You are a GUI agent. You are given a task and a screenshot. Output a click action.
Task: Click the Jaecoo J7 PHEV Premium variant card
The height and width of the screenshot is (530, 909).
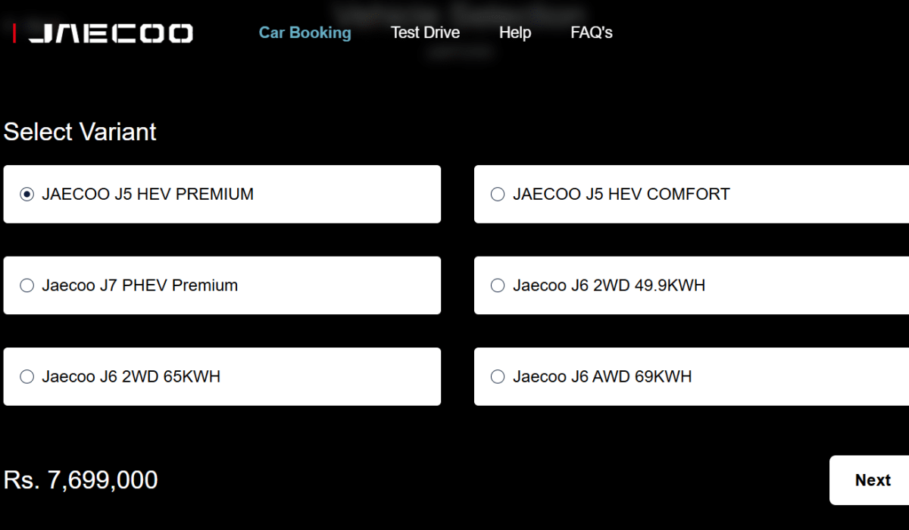pyautogui.click(x=222, y=285)
